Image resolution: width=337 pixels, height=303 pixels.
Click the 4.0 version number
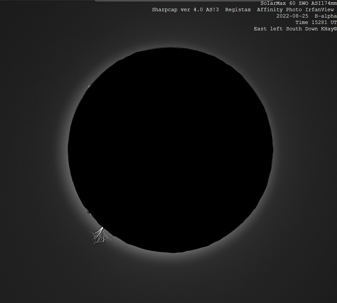click(x=198, y=10)
